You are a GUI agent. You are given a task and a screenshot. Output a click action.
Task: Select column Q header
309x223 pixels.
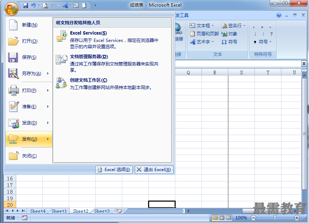(x=189, y=72)
